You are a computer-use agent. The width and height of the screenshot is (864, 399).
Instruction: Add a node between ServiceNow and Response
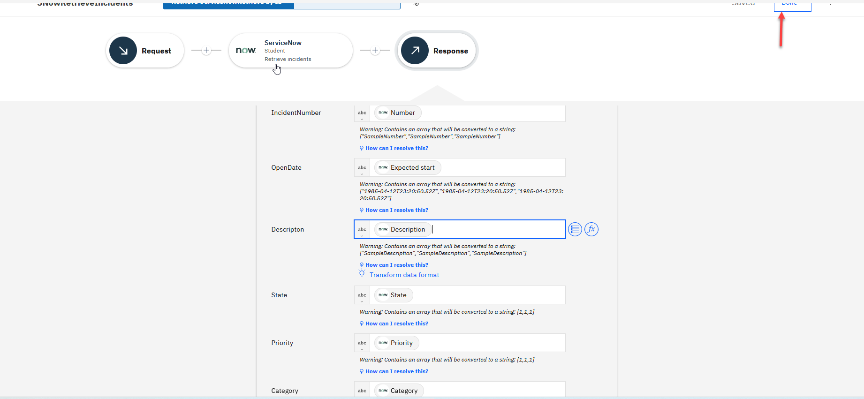(375, 51)
